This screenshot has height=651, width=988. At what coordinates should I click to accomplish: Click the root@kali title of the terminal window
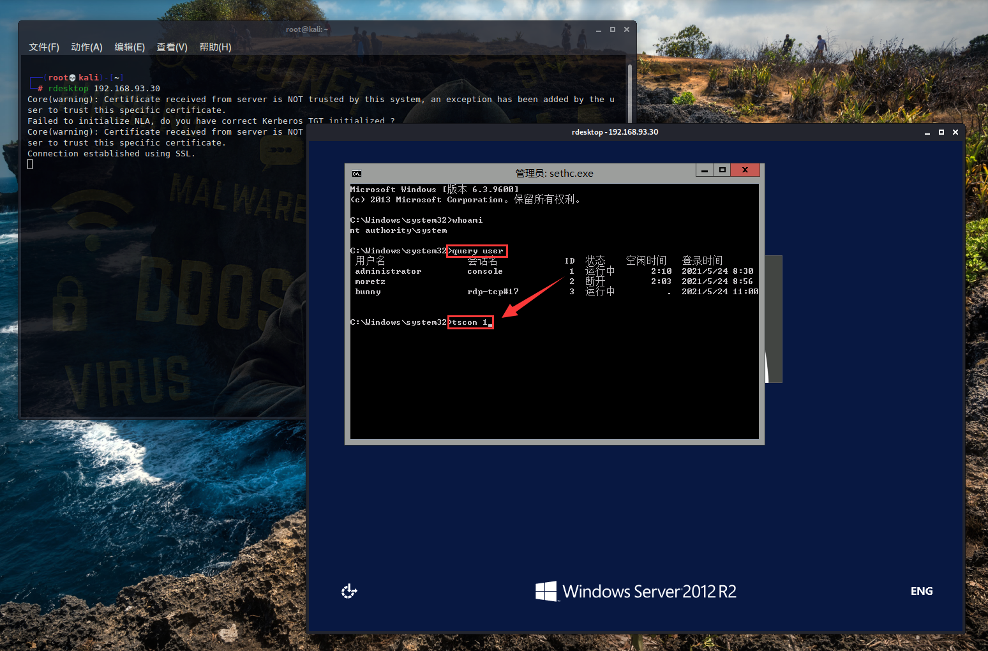307,29
